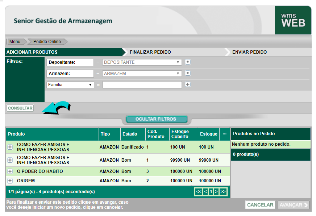Click the CONSULTAR button
This screenshot has height=216, width=316.
20,108
